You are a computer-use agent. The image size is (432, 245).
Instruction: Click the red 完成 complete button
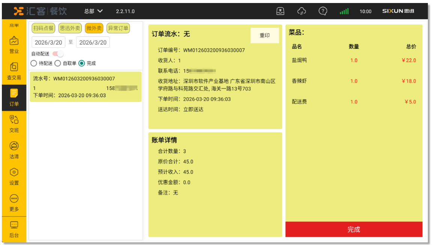(x=354, y=229)
